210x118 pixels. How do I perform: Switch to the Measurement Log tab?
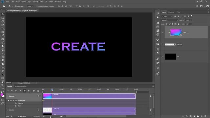tap(21, 86)
